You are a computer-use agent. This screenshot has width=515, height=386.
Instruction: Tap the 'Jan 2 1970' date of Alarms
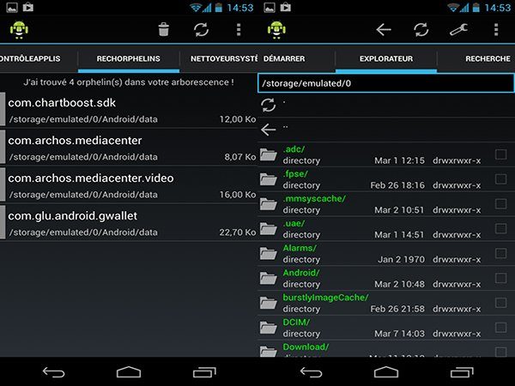[x=402, y=260]
